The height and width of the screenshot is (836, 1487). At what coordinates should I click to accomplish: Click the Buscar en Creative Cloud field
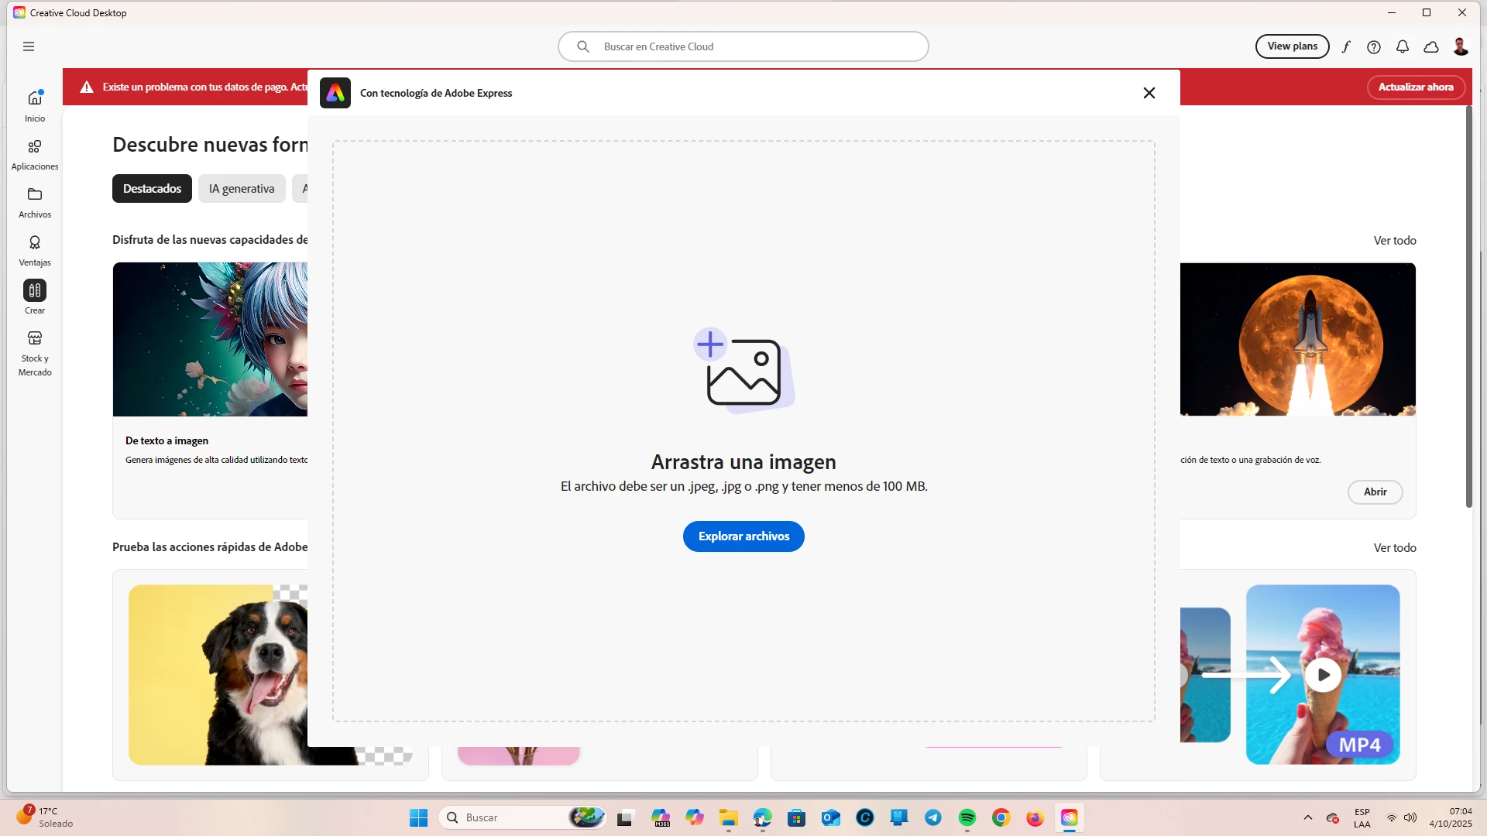tap(743, 46)
